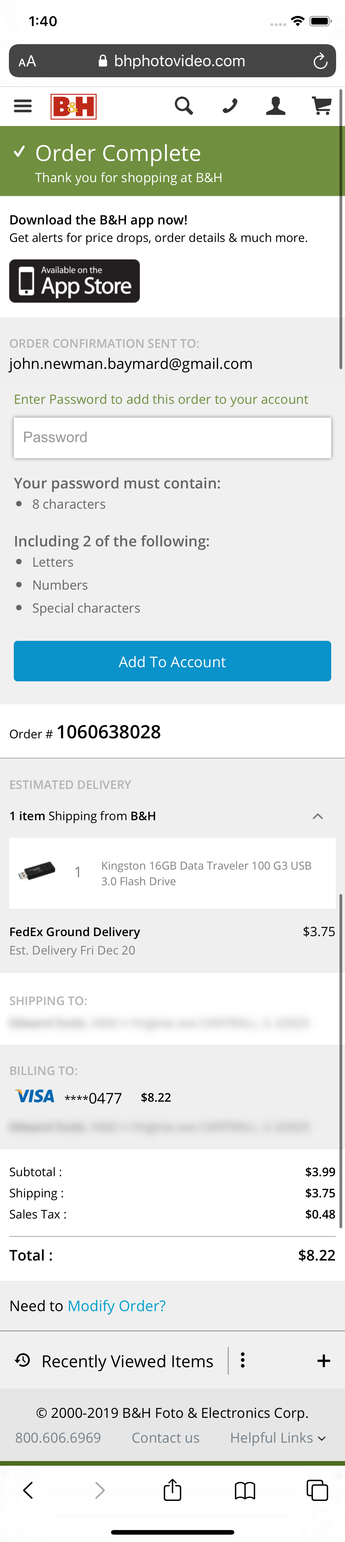Click the Modify Order link

point(116,1306)
